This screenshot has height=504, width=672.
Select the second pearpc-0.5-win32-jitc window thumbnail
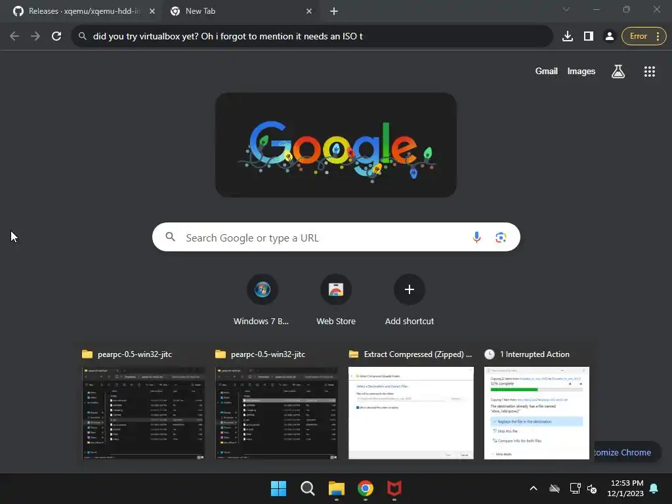[x=276, y=413]
